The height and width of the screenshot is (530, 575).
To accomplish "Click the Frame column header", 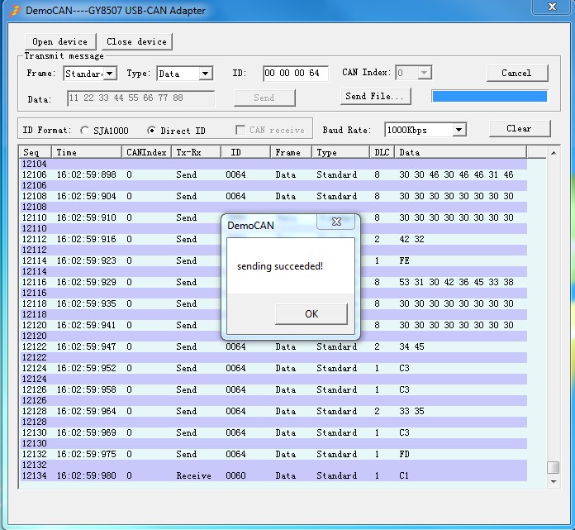I will [x=291, y=152].
